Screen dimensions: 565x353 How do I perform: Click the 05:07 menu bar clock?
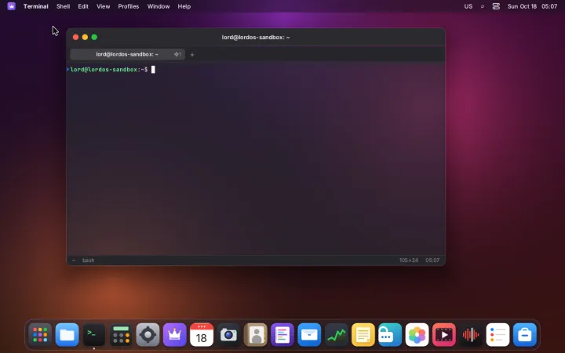(x=549, y=6)
